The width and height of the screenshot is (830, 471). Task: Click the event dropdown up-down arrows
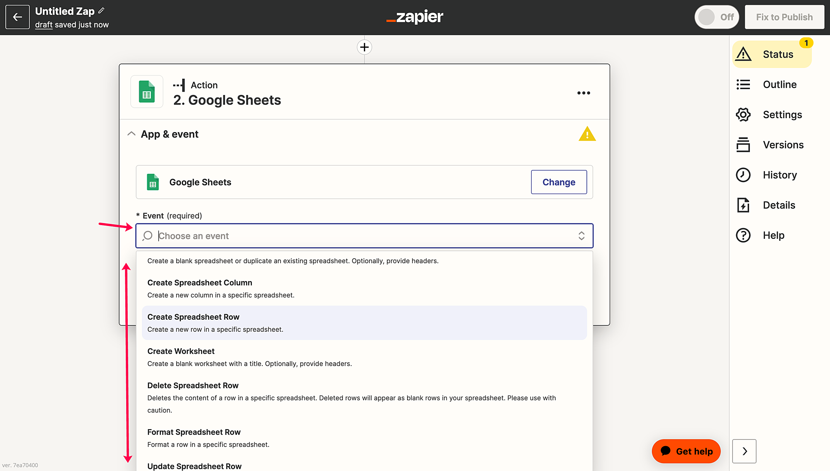(581, 236)
